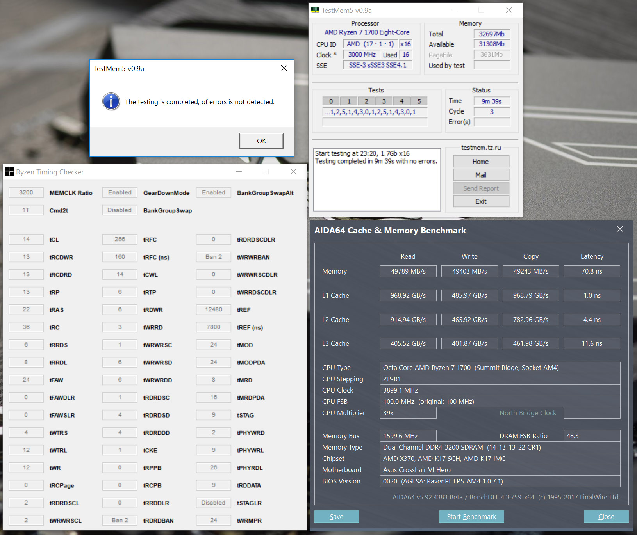Exit the TestMem5 program
The image size is (637, 535).
[x=481, y=201]
